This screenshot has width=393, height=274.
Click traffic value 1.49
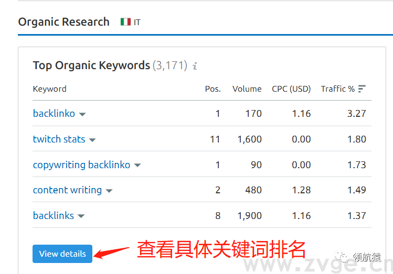click(357, 190)
